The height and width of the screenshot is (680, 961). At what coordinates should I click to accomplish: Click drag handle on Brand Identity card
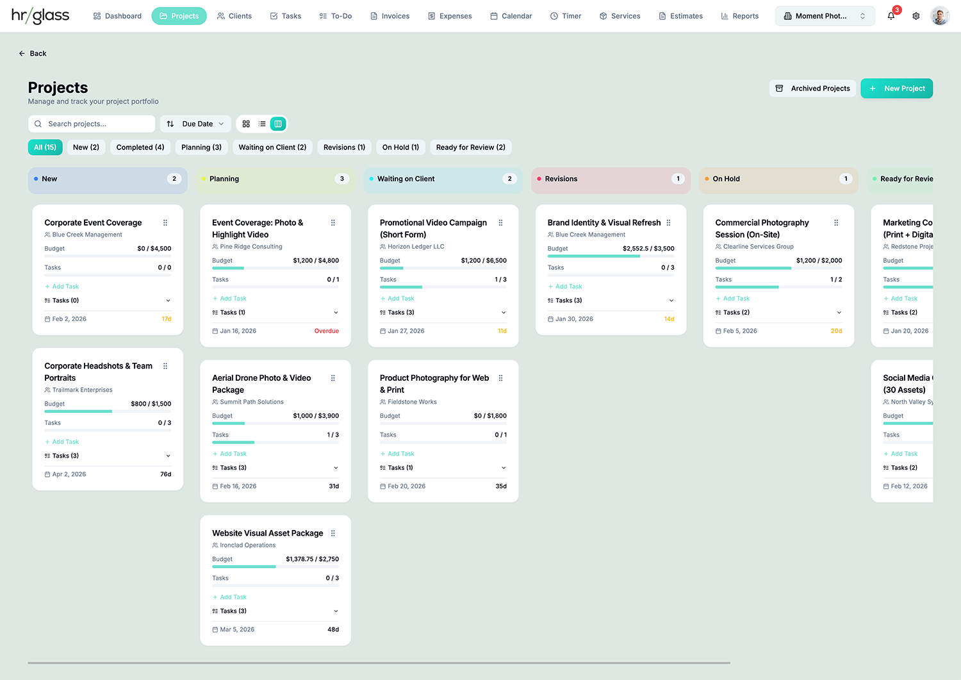pyautogui.click(x=669, y=223)
